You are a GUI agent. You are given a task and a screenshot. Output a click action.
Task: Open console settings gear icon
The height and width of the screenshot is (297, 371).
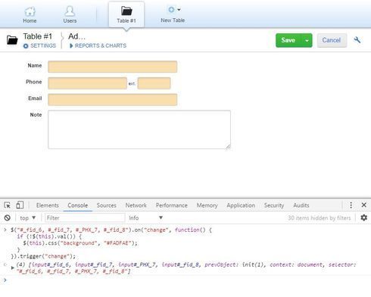(363, 217)
